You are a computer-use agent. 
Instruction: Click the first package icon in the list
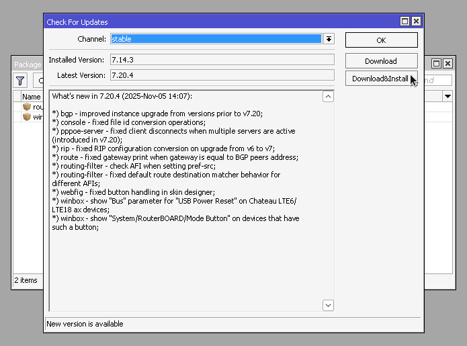27,107
